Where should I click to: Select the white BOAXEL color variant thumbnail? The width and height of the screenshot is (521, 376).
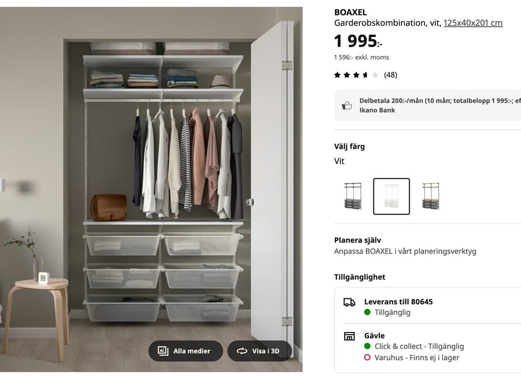(x=391, y=196)
